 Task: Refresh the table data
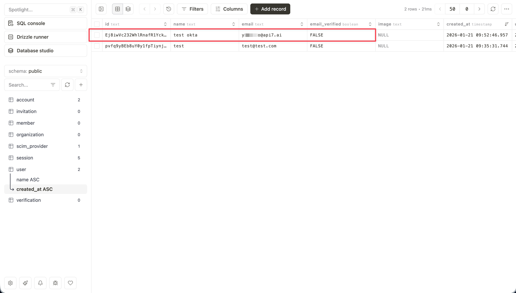(x=493, y=9)
